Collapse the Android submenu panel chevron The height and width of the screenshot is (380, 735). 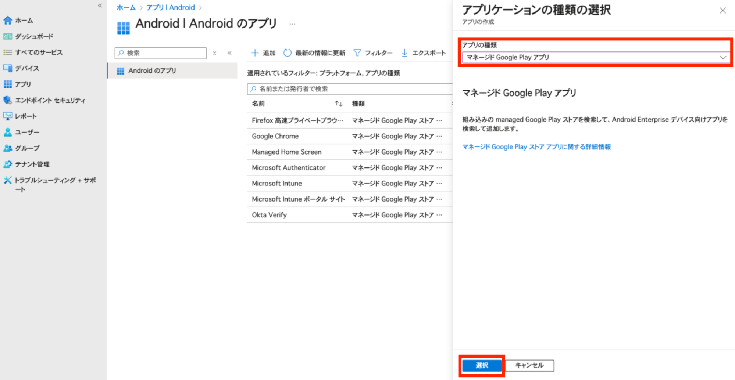(x=229, y=53)
